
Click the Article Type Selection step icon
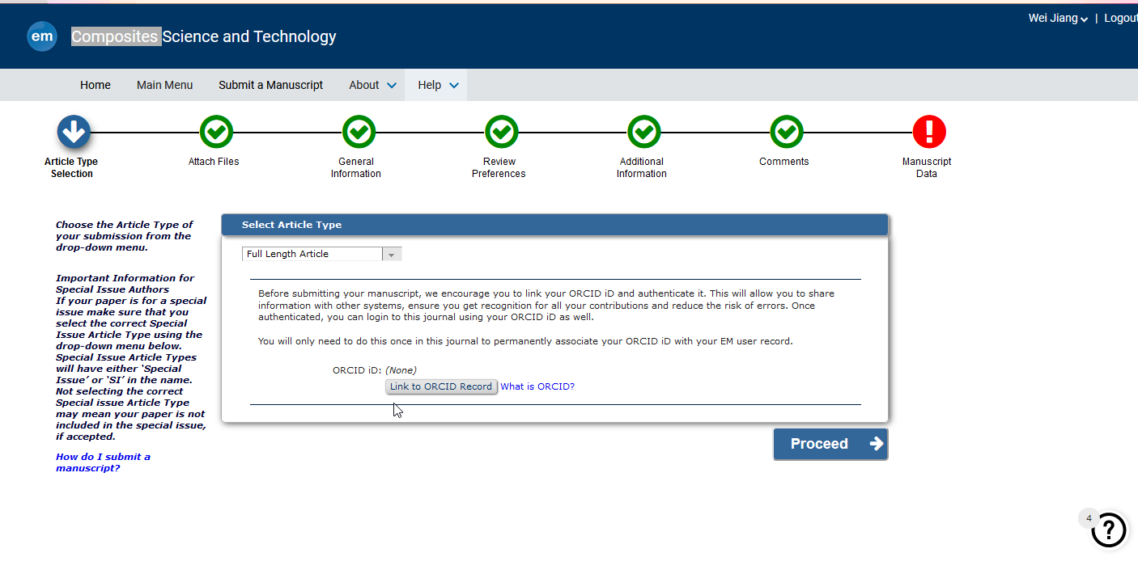74,132
